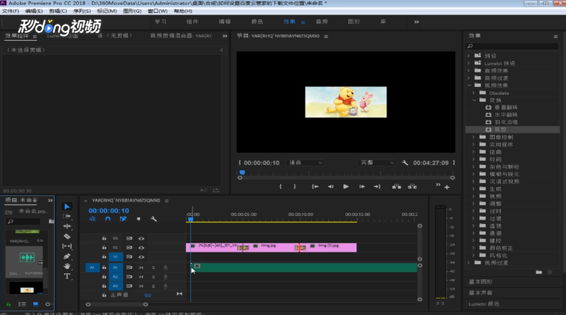Toggle Linked Selection in timeline header

coord(123,219)
